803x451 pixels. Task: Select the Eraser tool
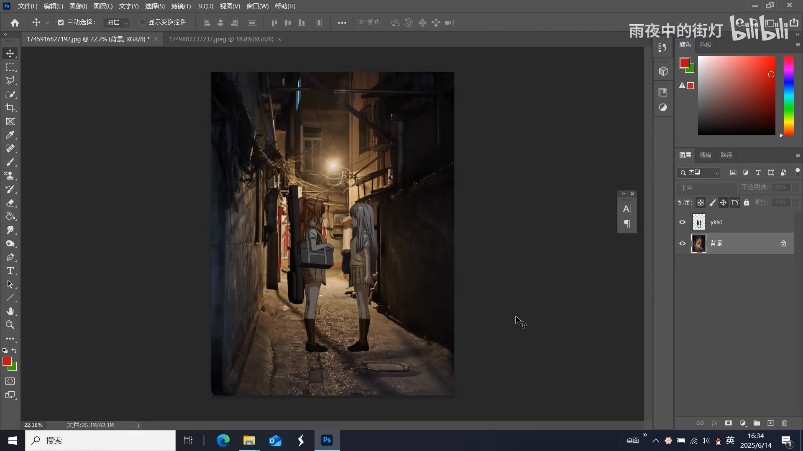tap(10, 203)
